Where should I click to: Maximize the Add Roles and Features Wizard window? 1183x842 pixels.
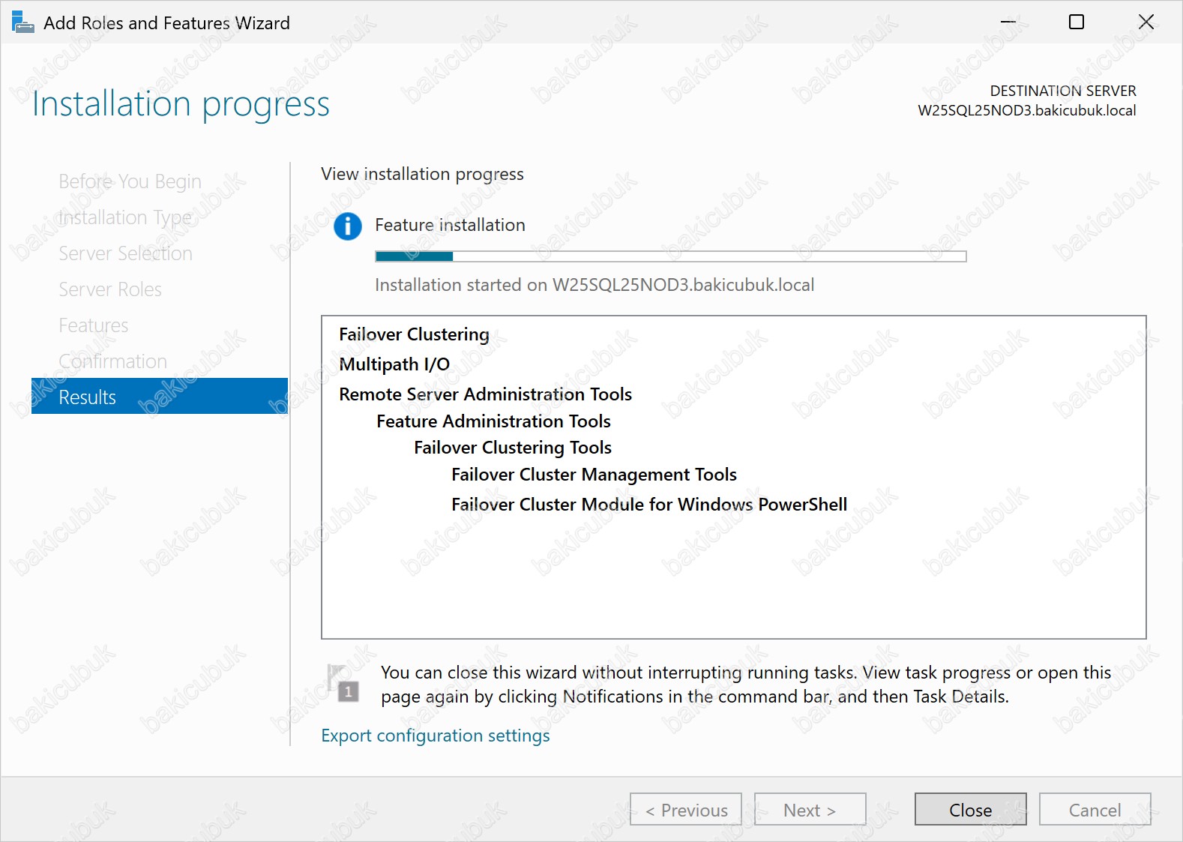[x=1076, y=22]
